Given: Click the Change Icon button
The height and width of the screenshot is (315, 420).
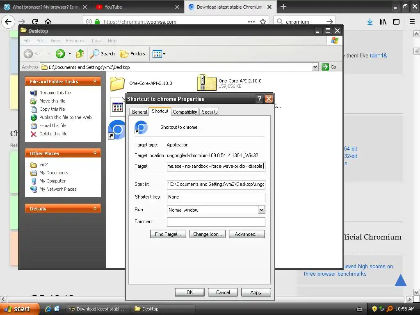Looking at the screenshot, I should (x=207, y=234).
